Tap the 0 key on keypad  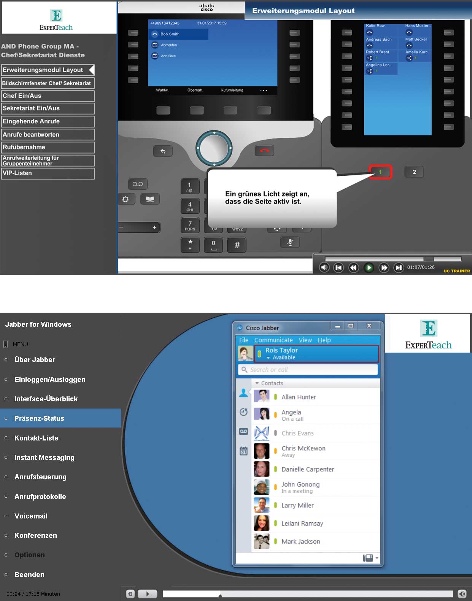click(x=213, y=245)
